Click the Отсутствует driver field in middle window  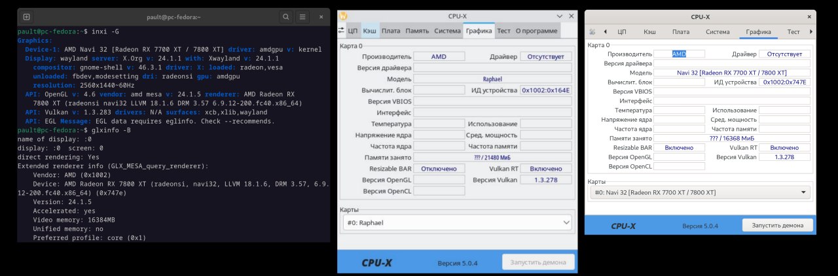coord(545,57)
